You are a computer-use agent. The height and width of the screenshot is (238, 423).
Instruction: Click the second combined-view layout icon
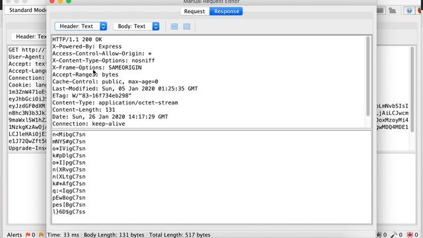click(x=186, y=26)
